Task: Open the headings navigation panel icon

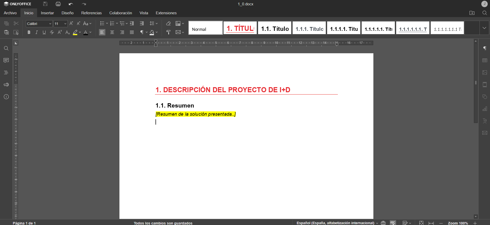Action: point(6,73)
